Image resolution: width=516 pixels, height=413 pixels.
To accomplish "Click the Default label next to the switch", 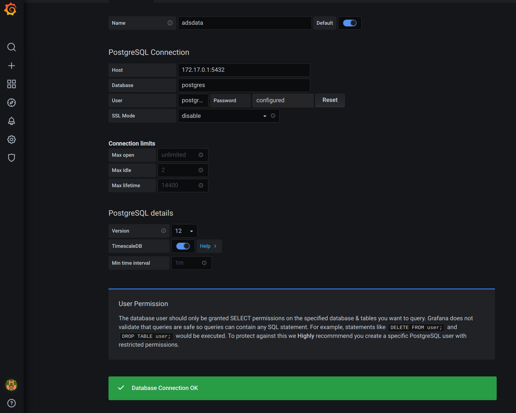I will [325, 23].
